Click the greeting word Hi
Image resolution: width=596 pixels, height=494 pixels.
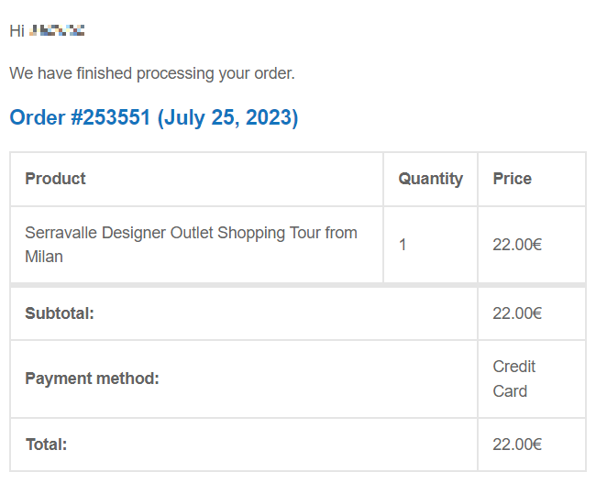(x=17, y=31)
